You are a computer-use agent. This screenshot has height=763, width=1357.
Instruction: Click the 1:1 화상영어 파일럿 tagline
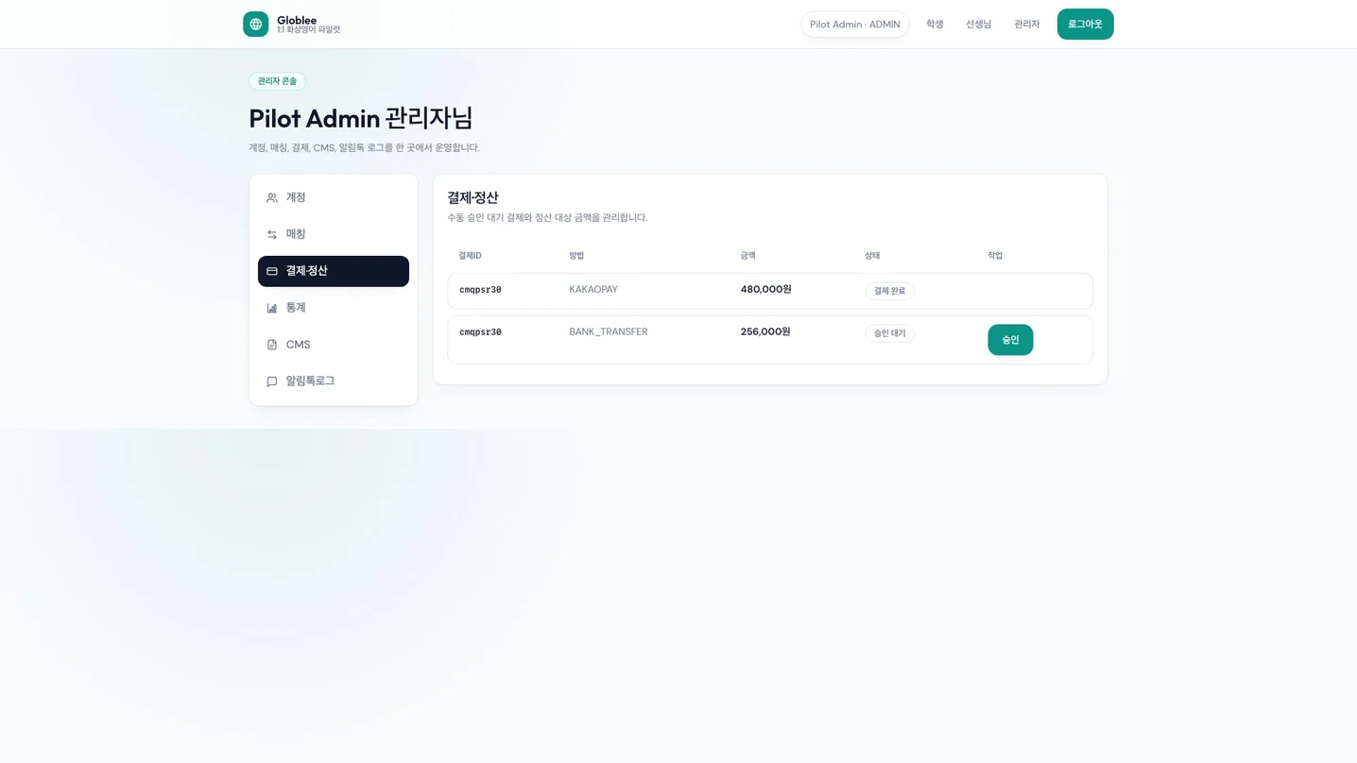pos(308,30)
